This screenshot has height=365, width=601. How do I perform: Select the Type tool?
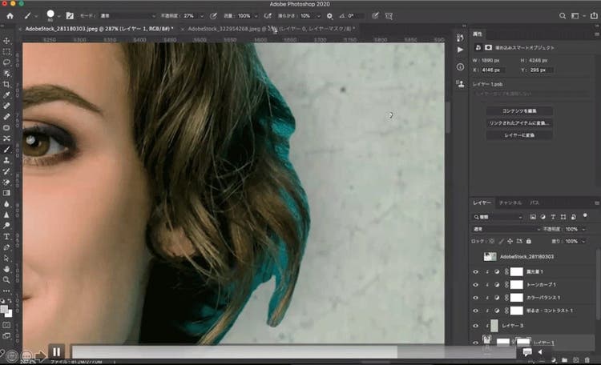click(6, 236)
